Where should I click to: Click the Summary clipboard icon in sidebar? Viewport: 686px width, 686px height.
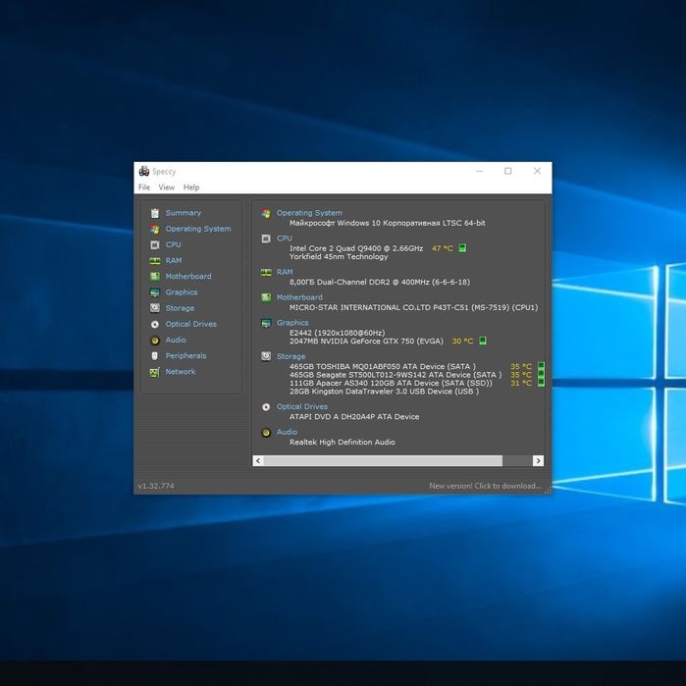[x=155, y=213]
